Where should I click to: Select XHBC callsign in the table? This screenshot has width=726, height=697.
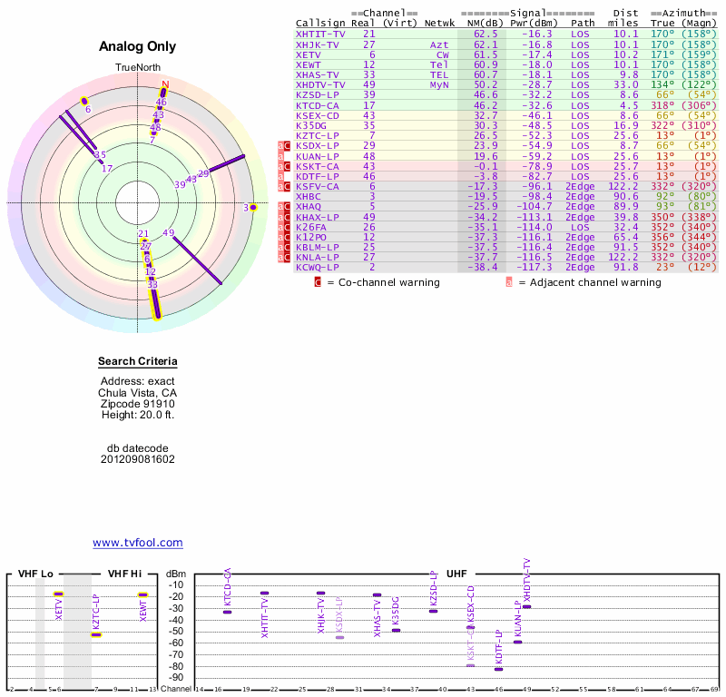308,197
